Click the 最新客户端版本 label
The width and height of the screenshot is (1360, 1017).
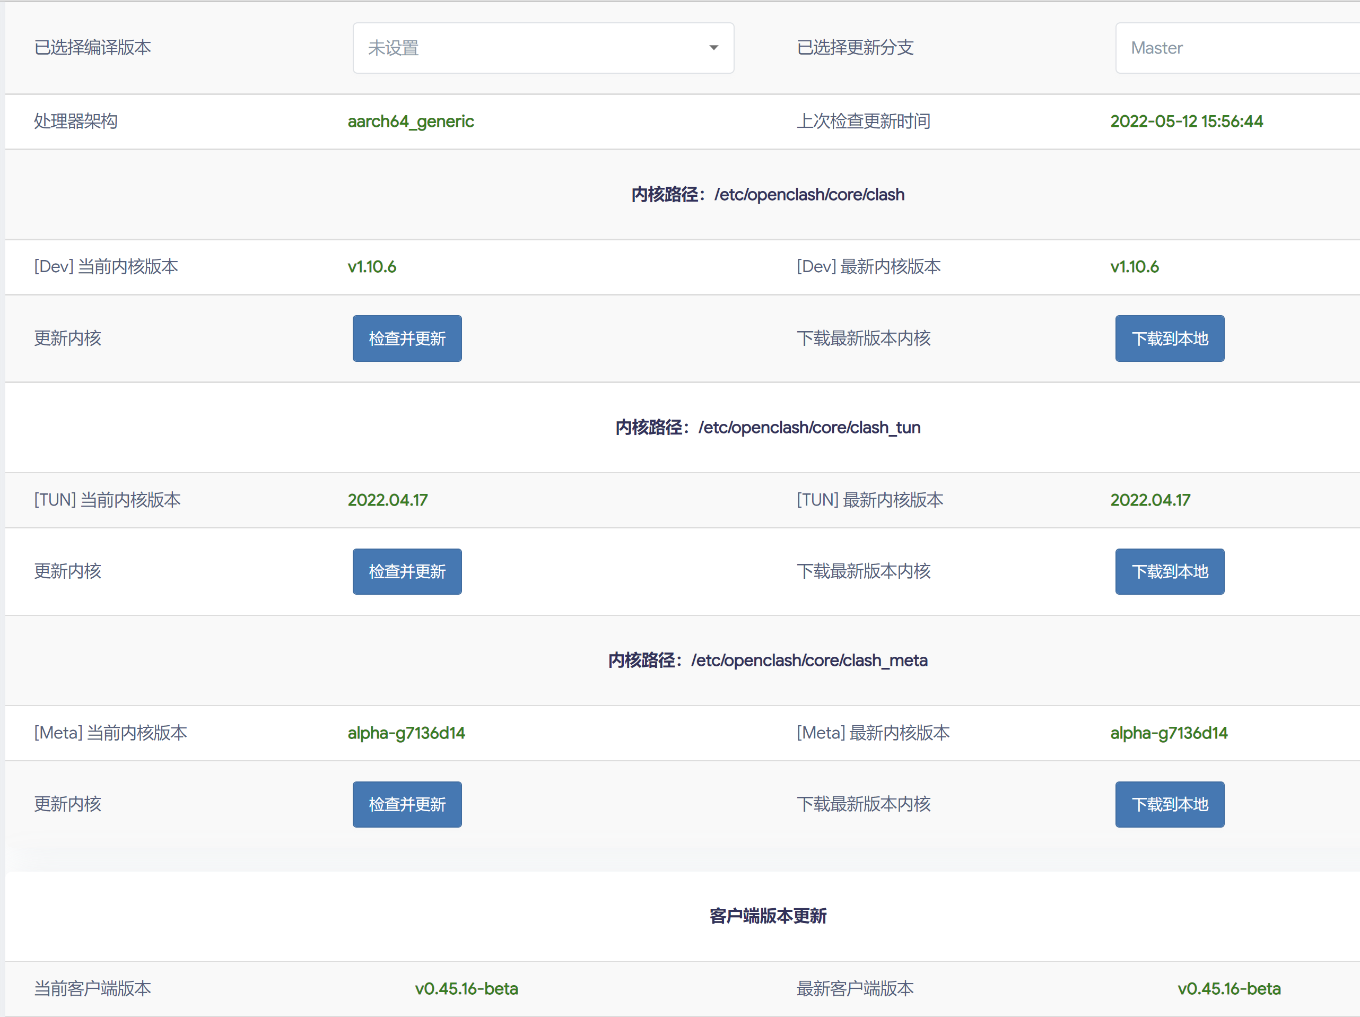pos(855,989)
